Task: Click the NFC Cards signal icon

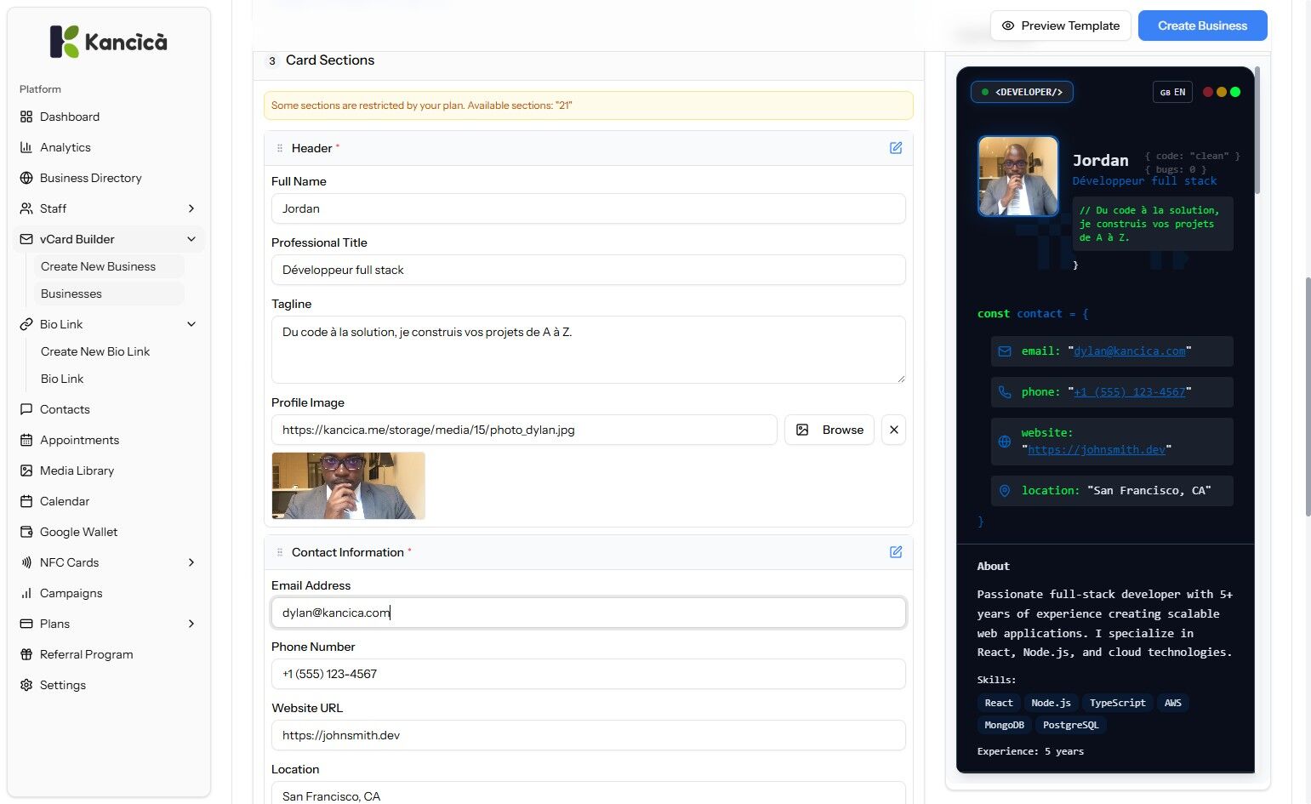Action: (x=26, y=562)
